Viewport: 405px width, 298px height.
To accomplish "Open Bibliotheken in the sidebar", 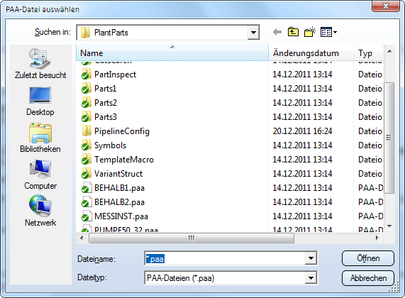I will tap(40, 138).
